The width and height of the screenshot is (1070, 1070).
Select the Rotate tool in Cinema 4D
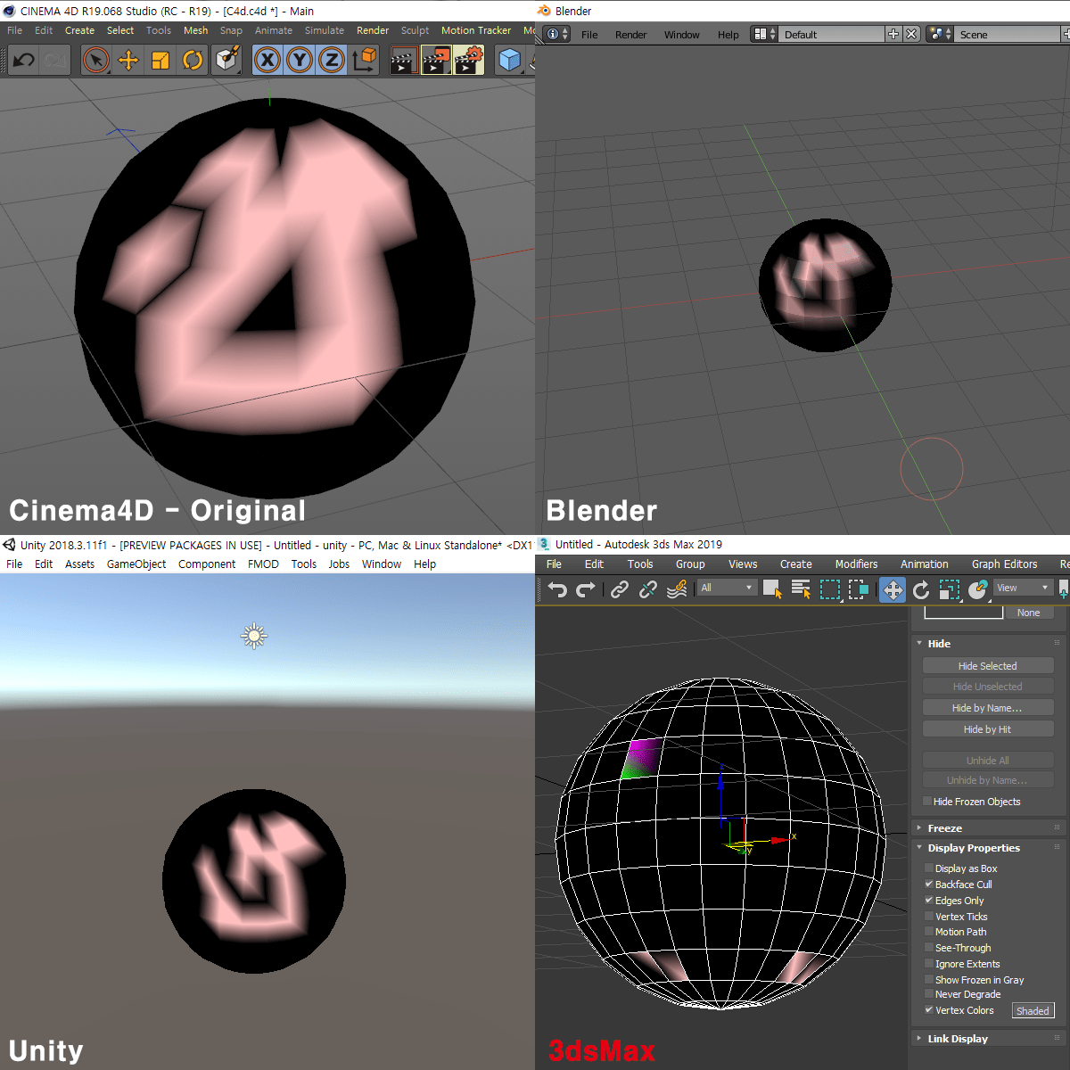tap(193, 61)
